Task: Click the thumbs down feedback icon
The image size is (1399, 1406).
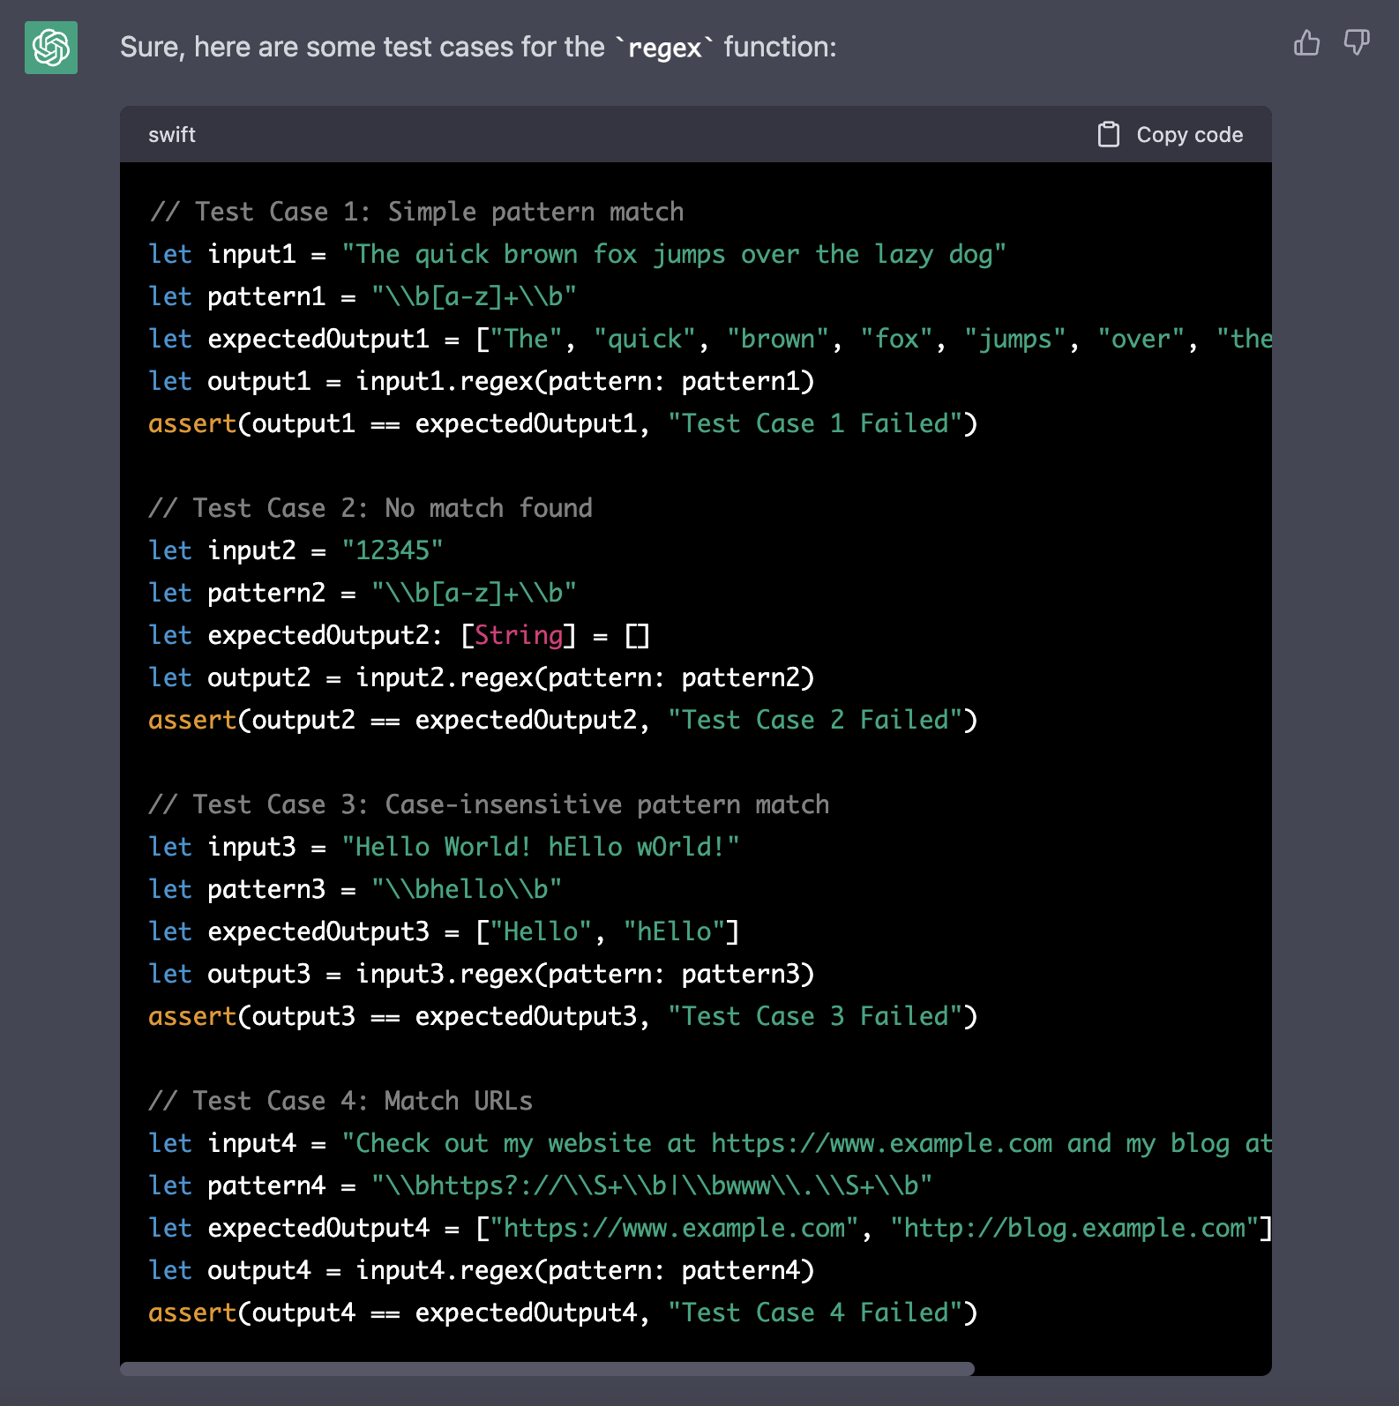Action: [x=1356, y=42]
